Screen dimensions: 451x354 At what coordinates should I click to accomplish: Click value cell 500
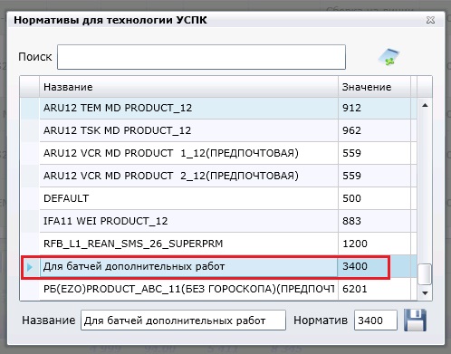coord(374,198)
